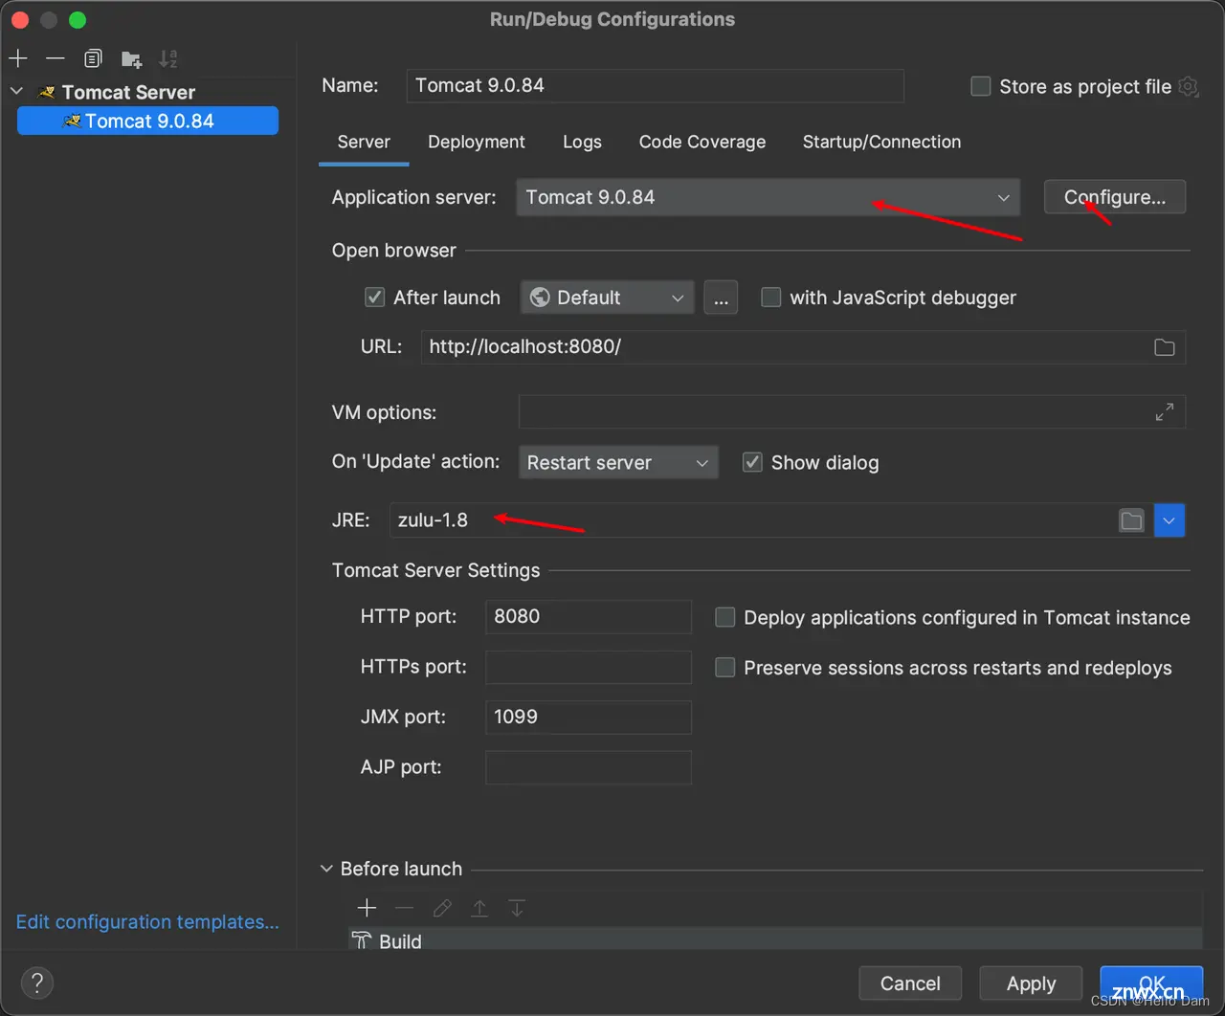Enable Deploy applications configured in Tomcat instance
This screenshot has height=1016, width=1225.
pos(725,618)
